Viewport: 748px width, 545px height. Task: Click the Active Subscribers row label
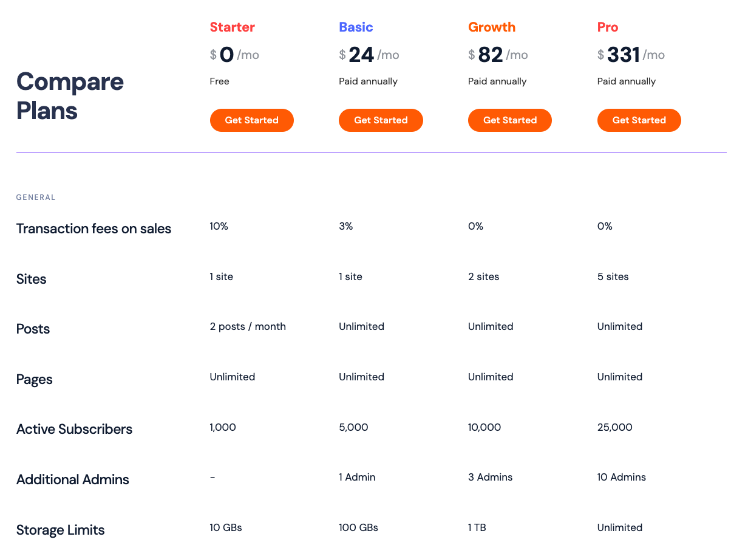coord(74,430)
